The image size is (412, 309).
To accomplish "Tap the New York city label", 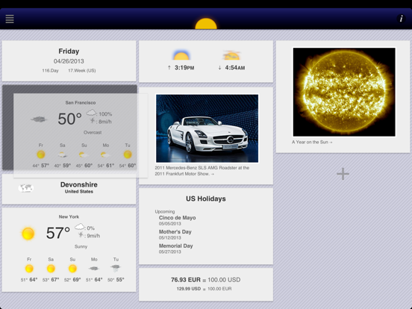I will pyautogui.click(x=69, y=216).
